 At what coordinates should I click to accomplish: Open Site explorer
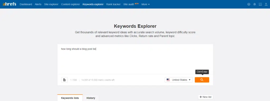[51, 4]
